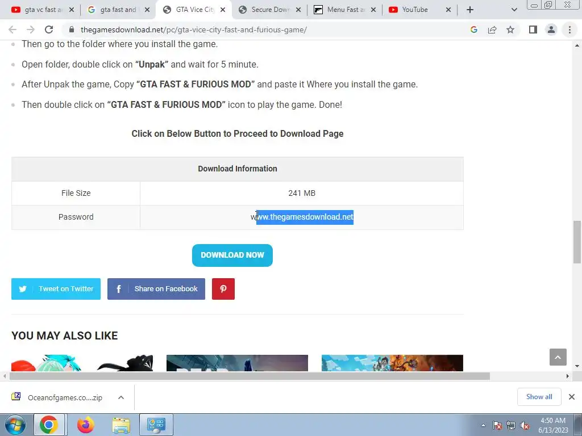Screen dimensions: 582x436
Task: Open the Chrome three-dot menu
Action: point(569,30)
